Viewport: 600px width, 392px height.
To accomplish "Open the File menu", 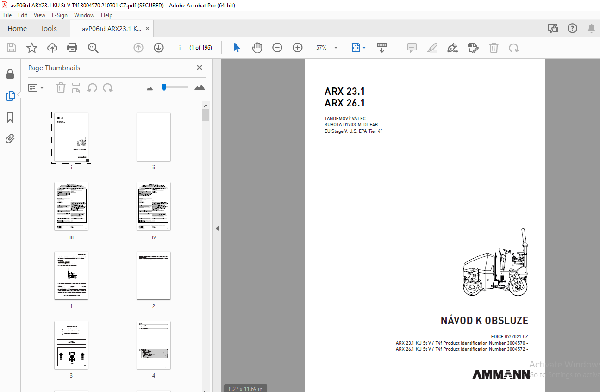I will pos(7,15).
